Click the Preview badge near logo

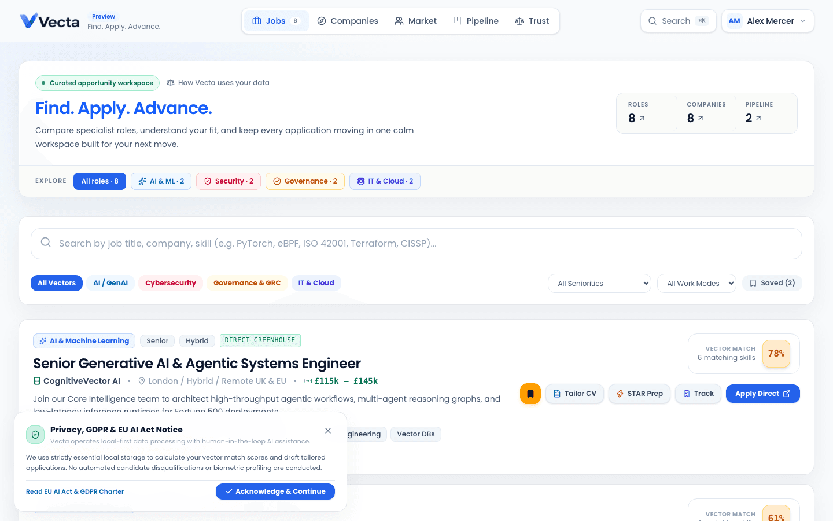[104, 16]
